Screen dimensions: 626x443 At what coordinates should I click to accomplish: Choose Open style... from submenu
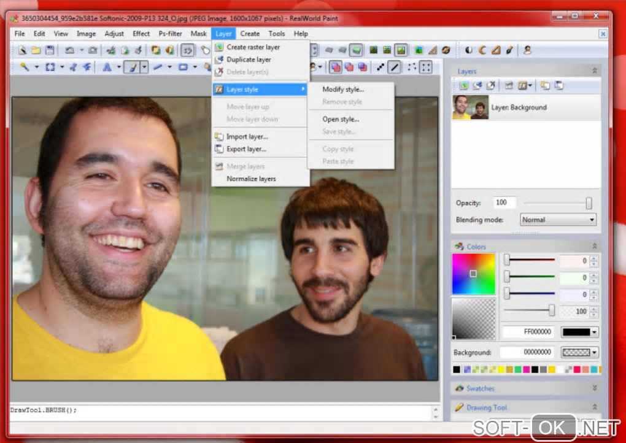[x=341, y=119]
